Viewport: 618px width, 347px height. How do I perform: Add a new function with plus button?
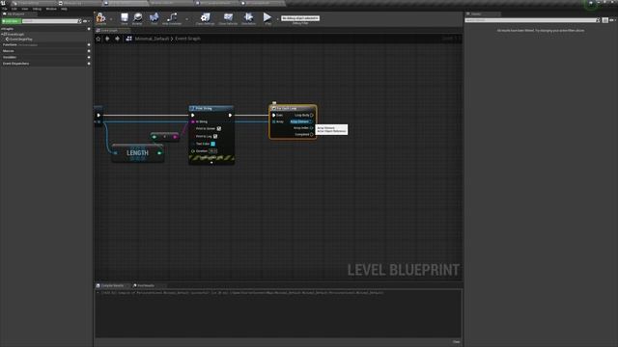pyautogui.click(x=89, y=45)
